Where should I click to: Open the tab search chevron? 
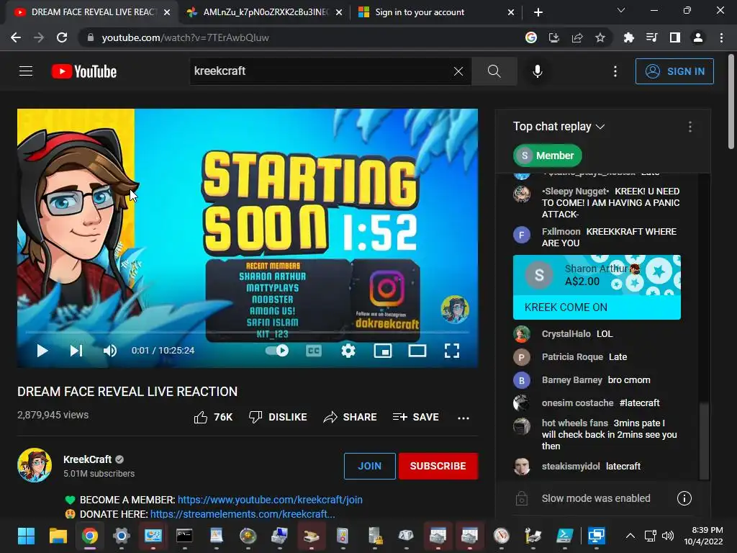621,10
